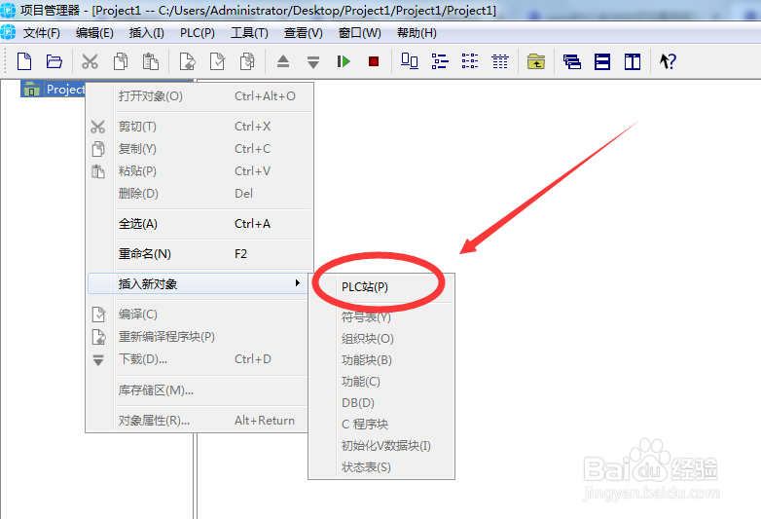
Task: Select 组织块(O) in the submenu
Action: [381, 339]
